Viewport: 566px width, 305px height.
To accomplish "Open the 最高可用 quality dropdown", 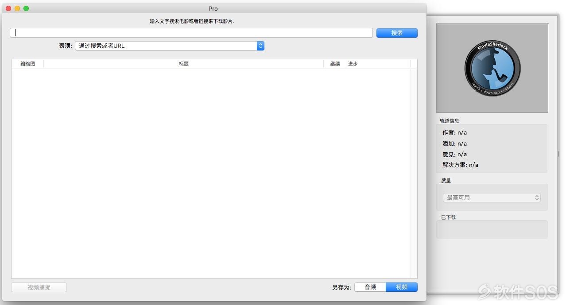I will (492, 197).
